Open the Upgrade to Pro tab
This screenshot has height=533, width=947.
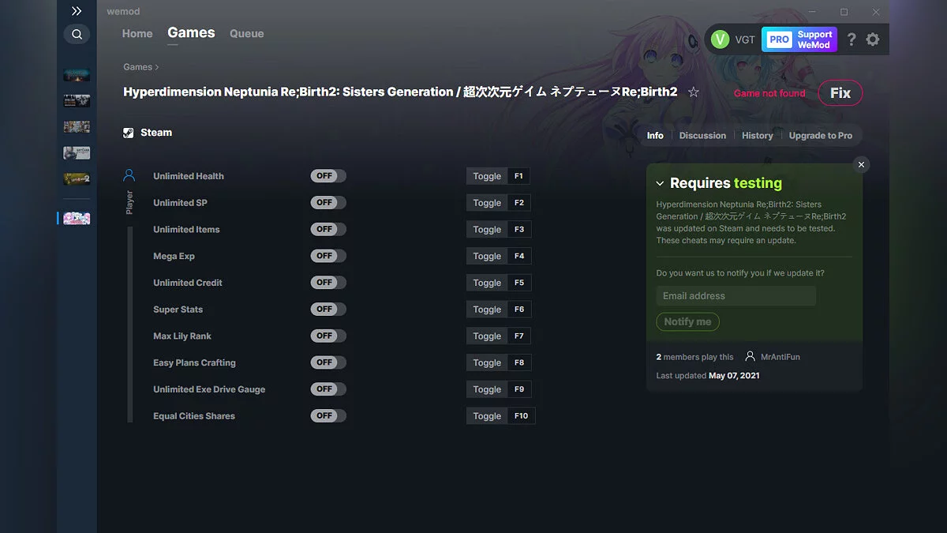pyautogui.click(x=821, y=136)
